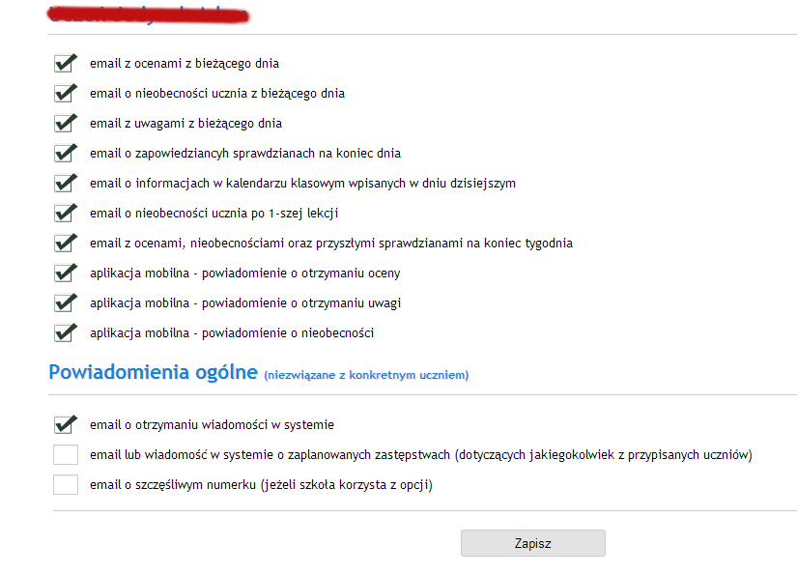The image size is (797, 575).
Task: Click label text email o szczęśliwym numerku
Action: point(261,485)
